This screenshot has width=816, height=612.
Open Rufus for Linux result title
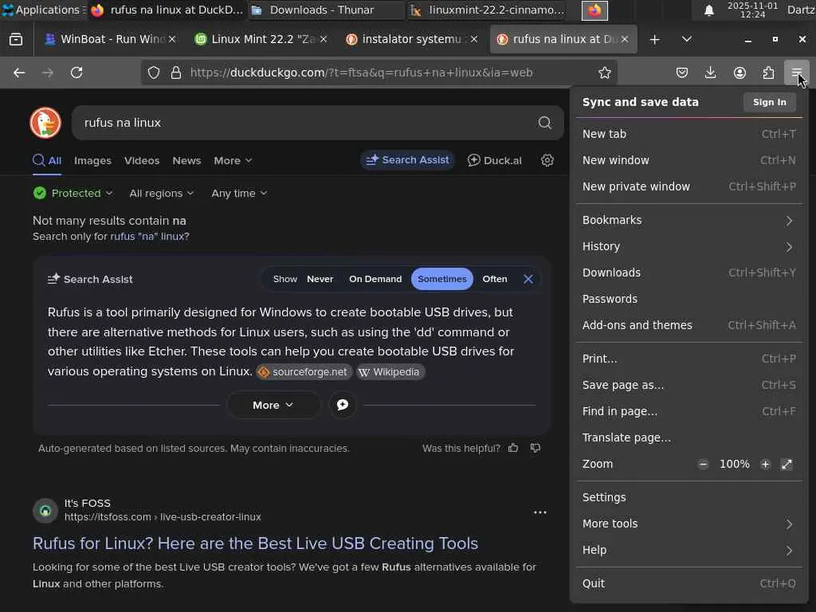[x=255, y=543]
